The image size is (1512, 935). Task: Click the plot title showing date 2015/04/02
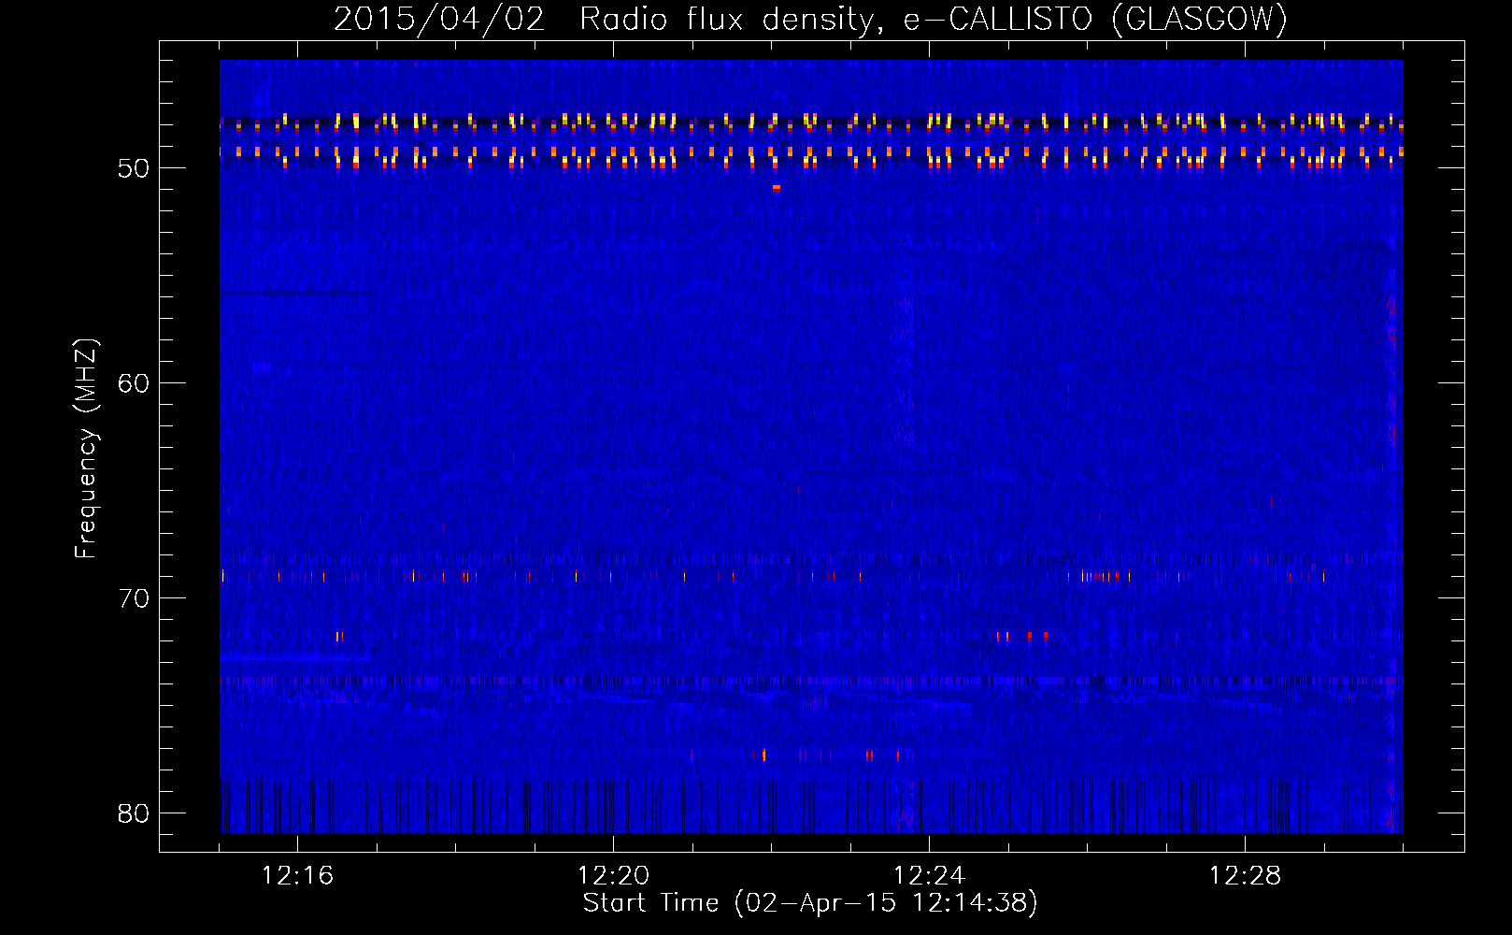pos(810,19)
